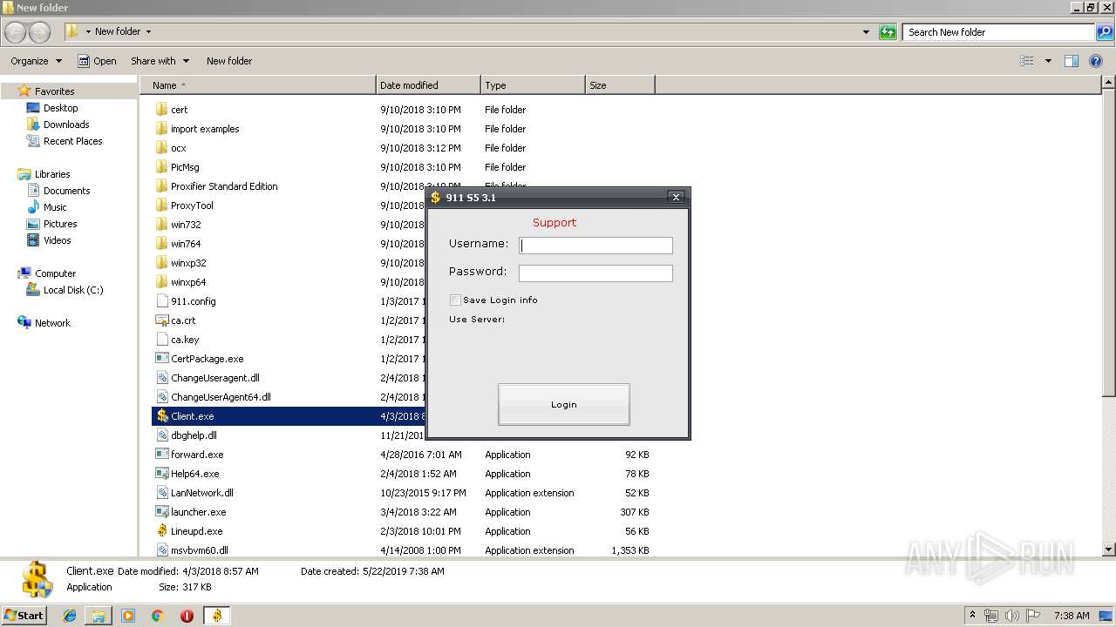Sort by the Size column header

(620, 85)
